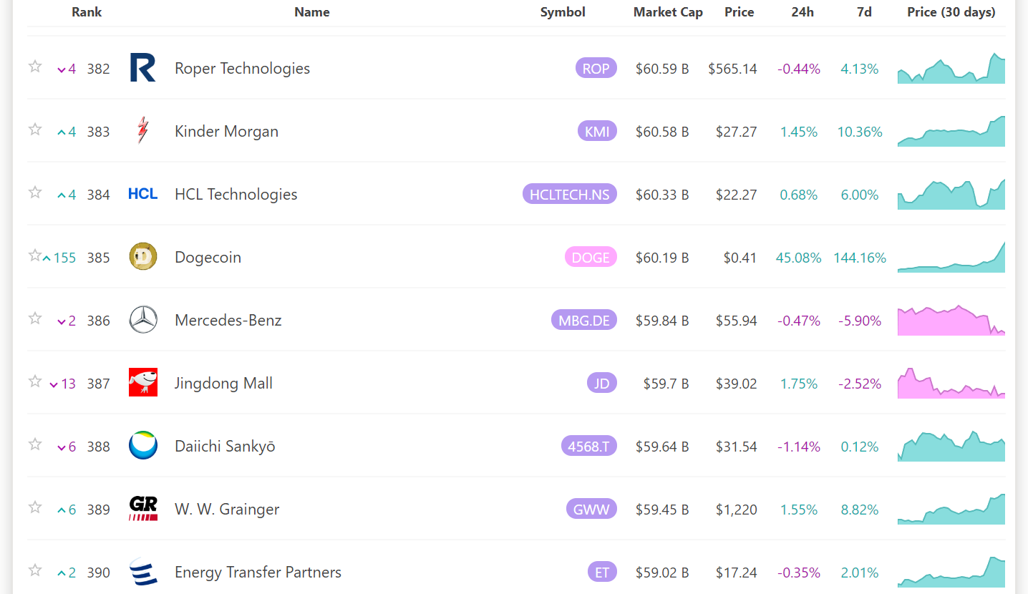Open the Kinder Morgan company page
The image size is (1028, 594).
pyautogui.click(x=226, y=132)
